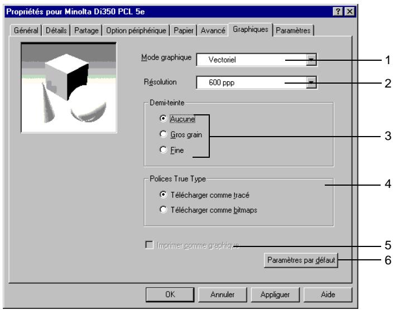Select the Papier tab
The height and width of the screenshot is (310, 394).
(x=184, y=30)
